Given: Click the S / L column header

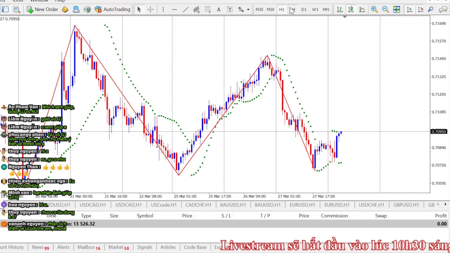Looking at the screenshot, I should pyautogui.click(x=226, y=216).
